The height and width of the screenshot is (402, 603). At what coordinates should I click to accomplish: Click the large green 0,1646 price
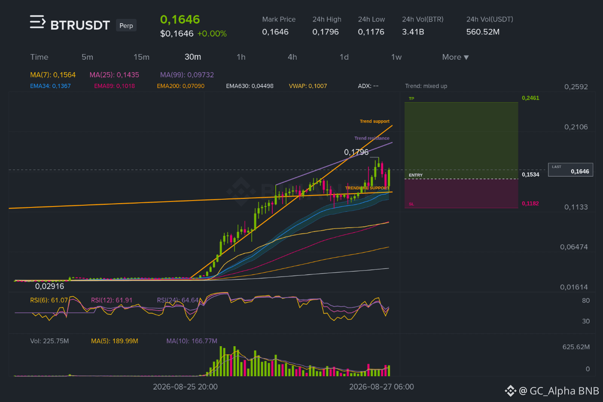point(180,19)
